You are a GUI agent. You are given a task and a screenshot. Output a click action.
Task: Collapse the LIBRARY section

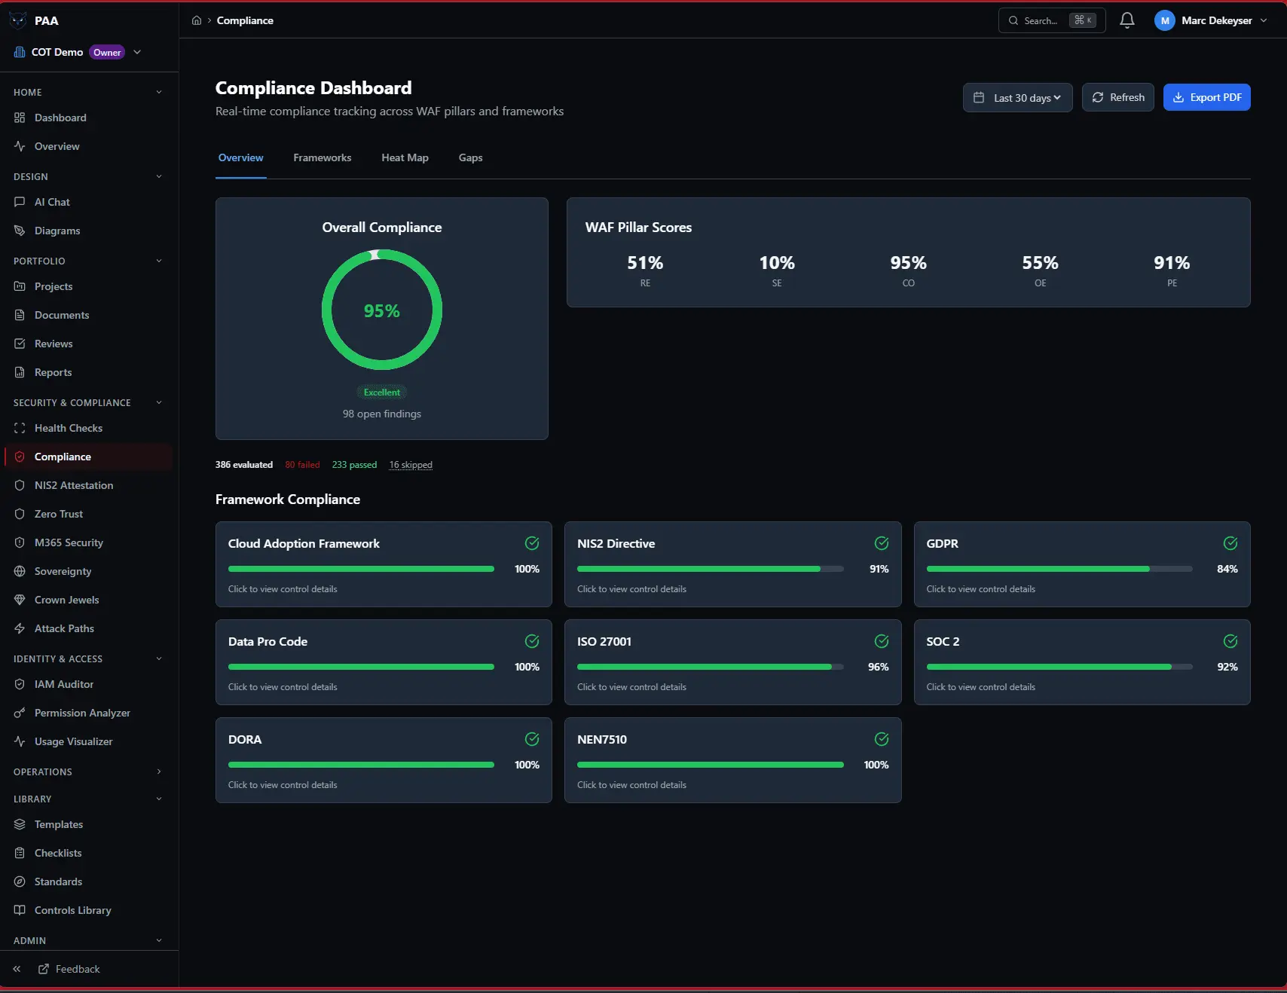(x=159, y=799)
